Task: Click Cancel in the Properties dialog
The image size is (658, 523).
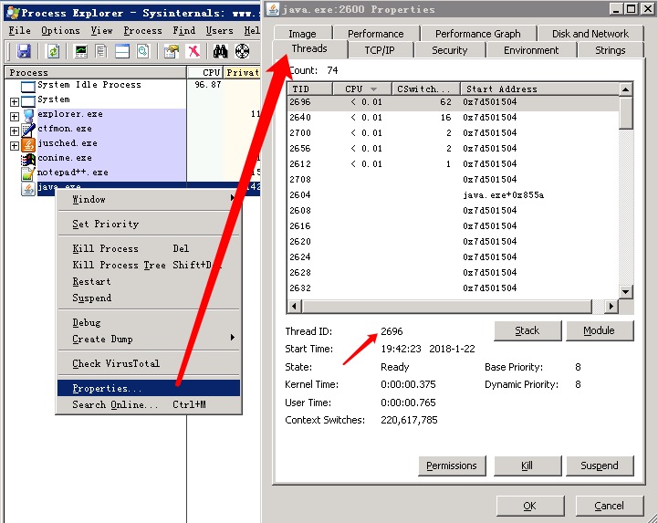Action: pos(610,507)
